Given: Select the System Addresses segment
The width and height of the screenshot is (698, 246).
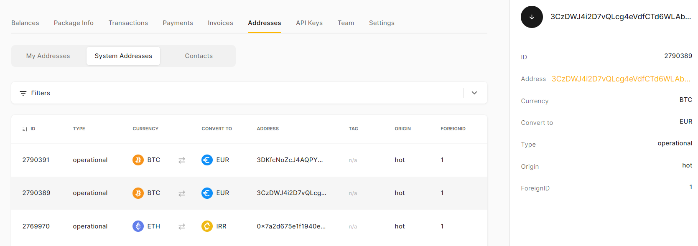Looking at the screenshot, I should coord(123,56).
